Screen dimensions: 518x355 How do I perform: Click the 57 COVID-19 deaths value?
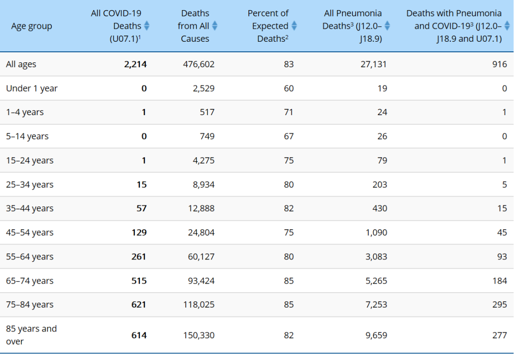[141, 208]
